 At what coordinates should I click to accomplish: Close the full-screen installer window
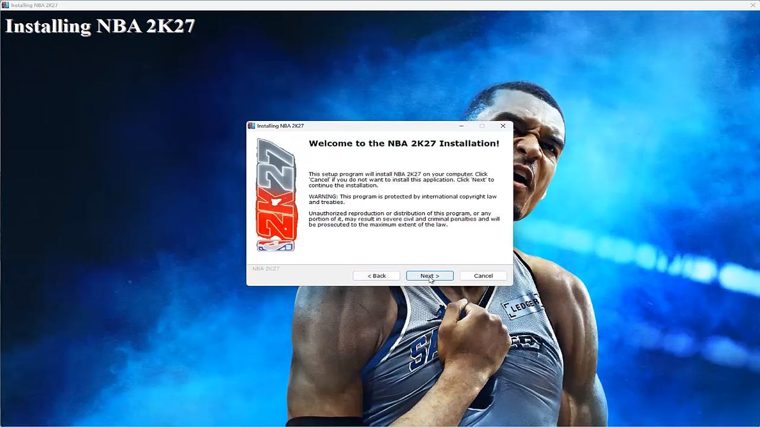[753, 5]
